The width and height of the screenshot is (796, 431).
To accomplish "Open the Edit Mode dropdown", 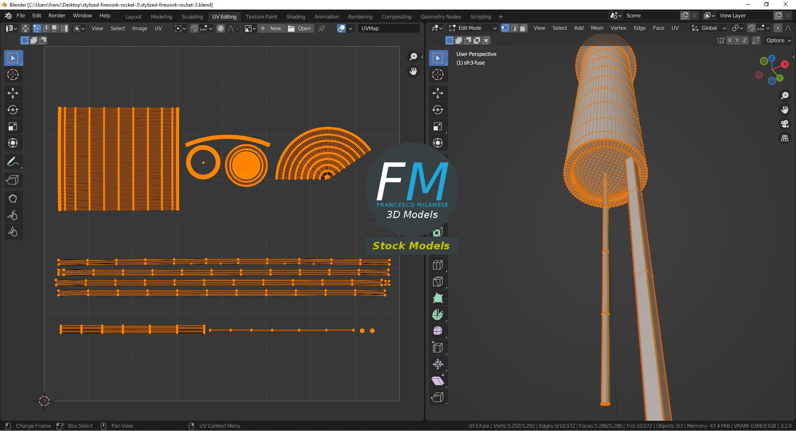I will 473,28.
